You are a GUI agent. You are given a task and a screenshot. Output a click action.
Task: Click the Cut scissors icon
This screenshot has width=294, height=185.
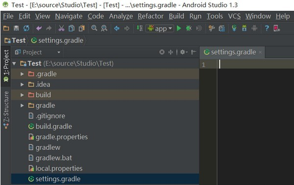pyautogui.click(x=61, y=28)
